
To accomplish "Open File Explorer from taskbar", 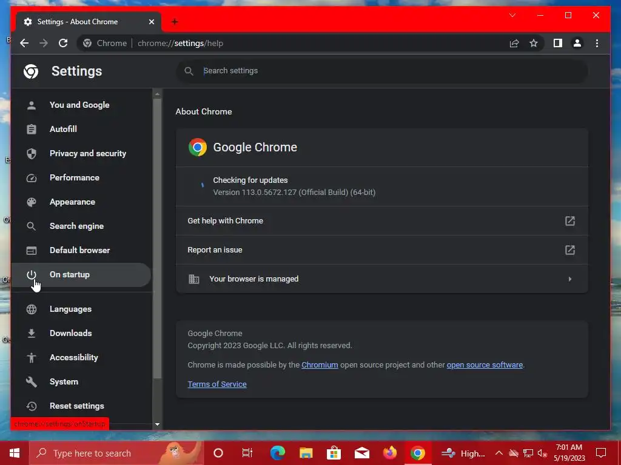I will pos(306,453).
